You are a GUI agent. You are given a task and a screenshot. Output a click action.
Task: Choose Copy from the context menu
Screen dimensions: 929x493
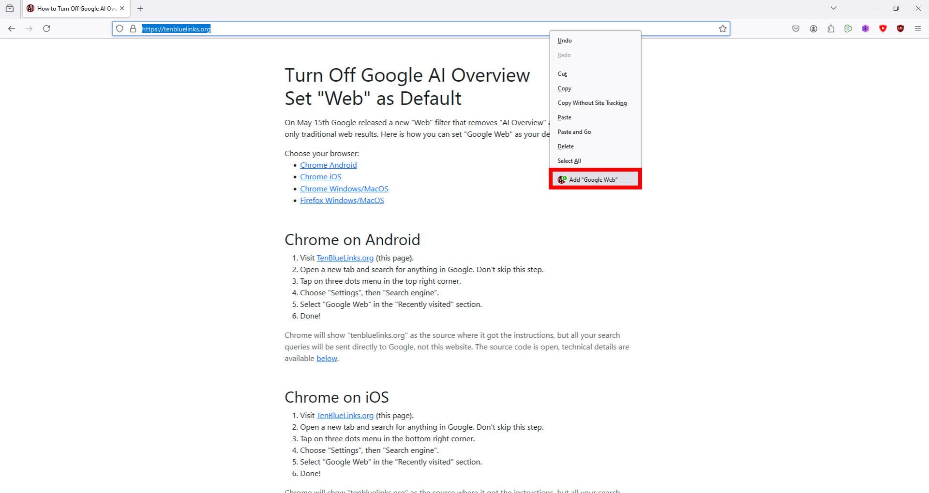(x=595, y=88)
